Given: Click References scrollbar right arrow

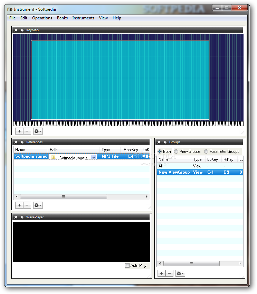Looking at the screenshot, I should click(147, 197).
